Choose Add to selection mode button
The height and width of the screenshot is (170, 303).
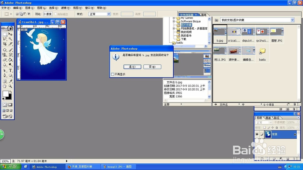(21, 14)
